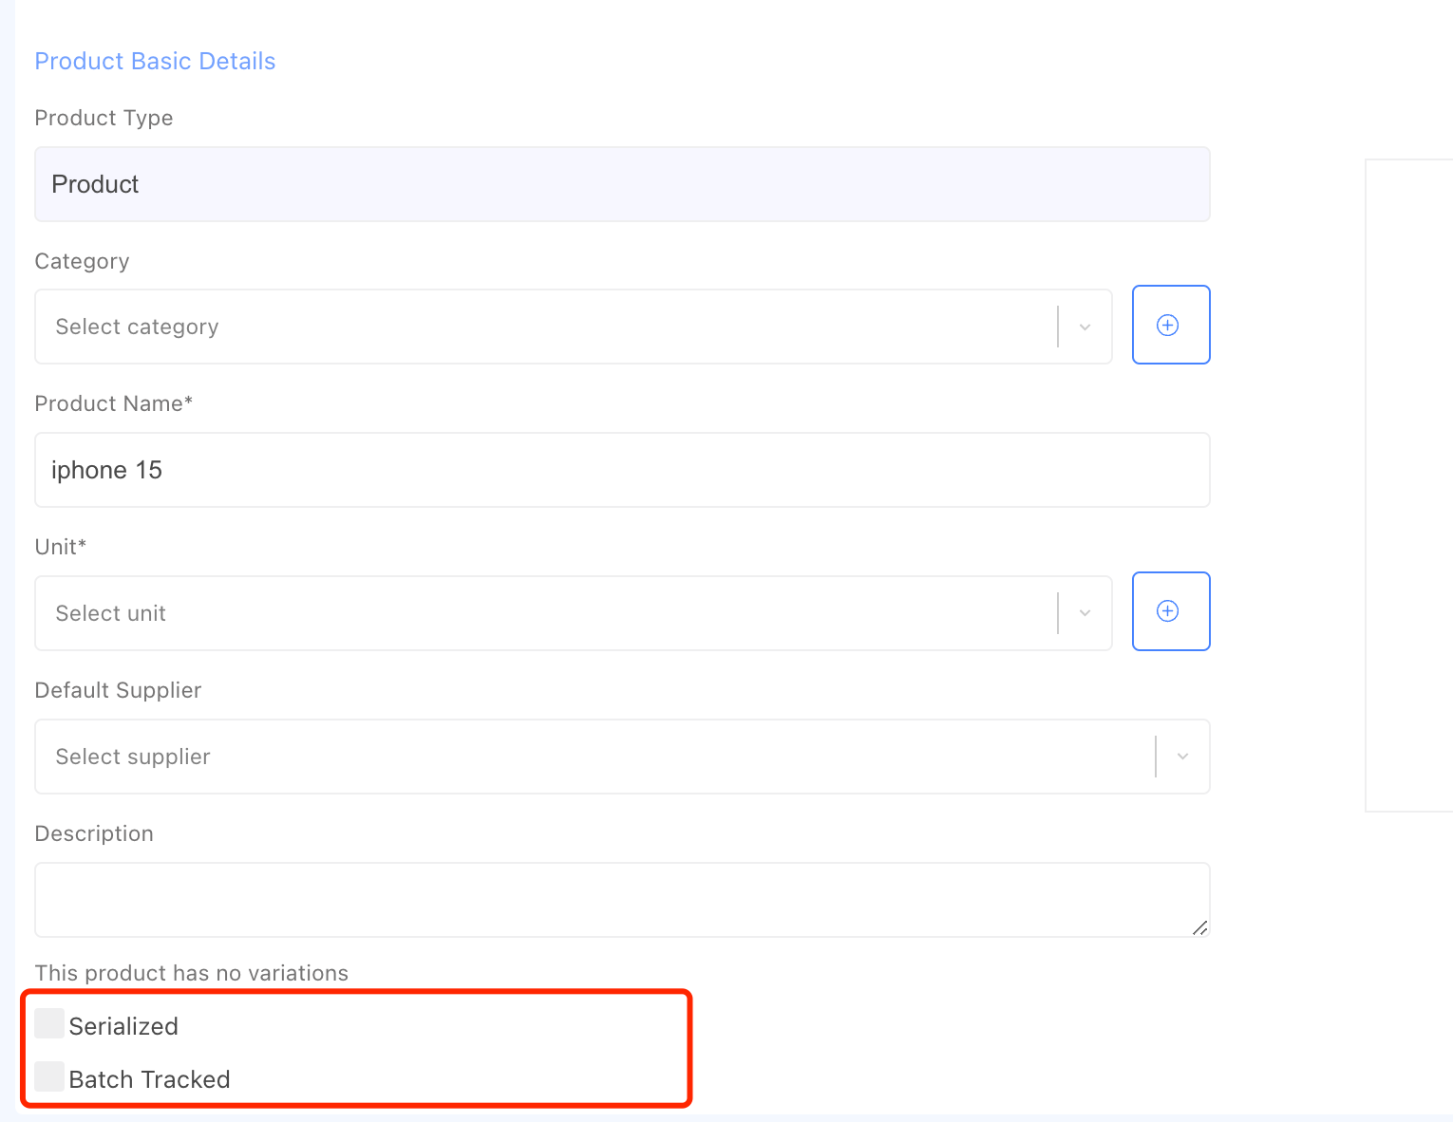Click the Product Type field showing 'Product'
This screenshot has width=1453, height=1122.
click(x=622, y=184)
